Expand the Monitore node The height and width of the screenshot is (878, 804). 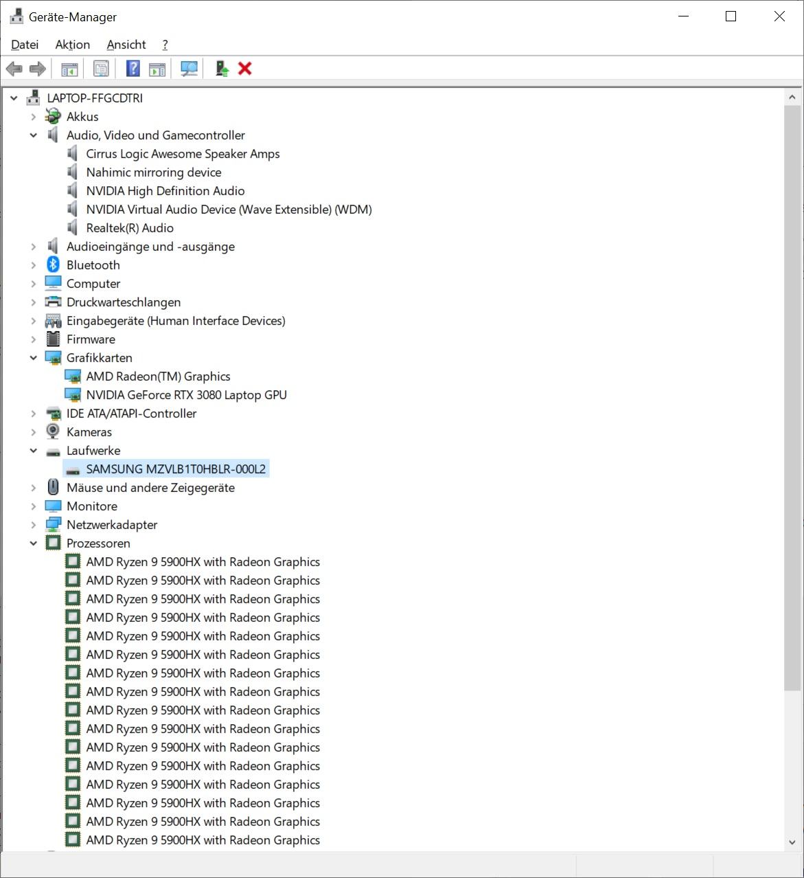(x=33, y=506)
